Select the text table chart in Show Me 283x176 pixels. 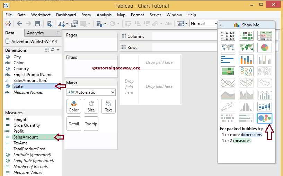(228, 36)
